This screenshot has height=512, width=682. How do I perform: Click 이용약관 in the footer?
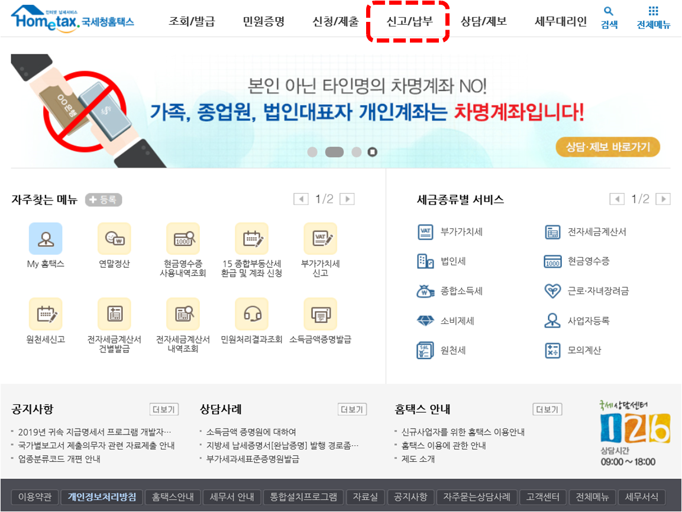coord(35,497)
